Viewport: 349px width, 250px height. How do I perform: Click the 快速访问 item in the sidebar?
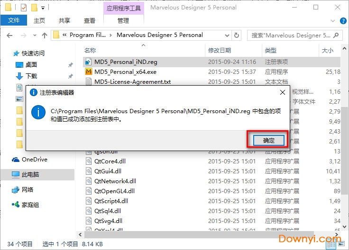point(33,54)
